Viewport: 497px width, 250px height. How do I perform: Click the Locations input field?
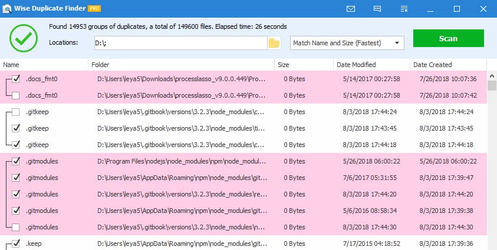(x=180, y=43)
